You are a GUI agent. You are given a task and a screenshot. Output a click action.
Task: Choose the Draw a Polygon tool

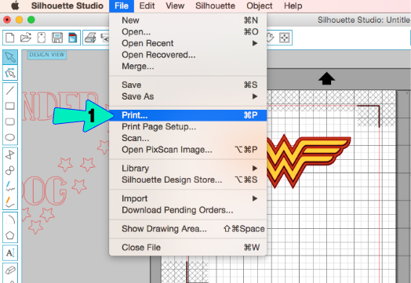(x=10, y=235)
